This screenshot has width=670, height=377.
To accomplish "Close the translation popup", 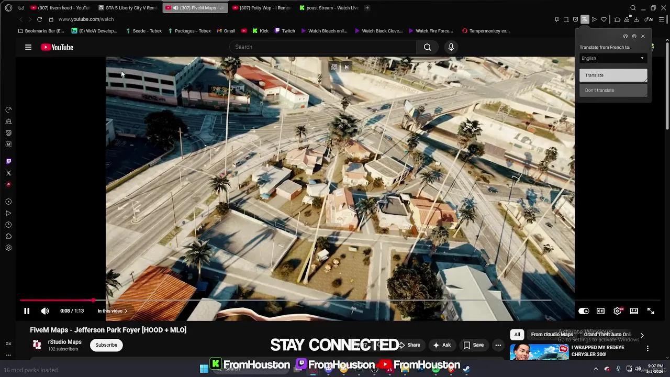I will [x=643, y=36].
